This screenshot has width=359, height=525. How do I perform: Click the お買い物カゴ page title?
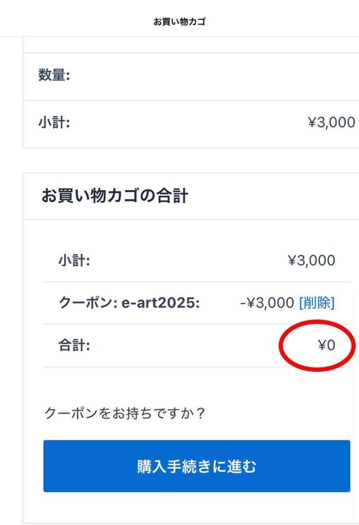(180, 22)
